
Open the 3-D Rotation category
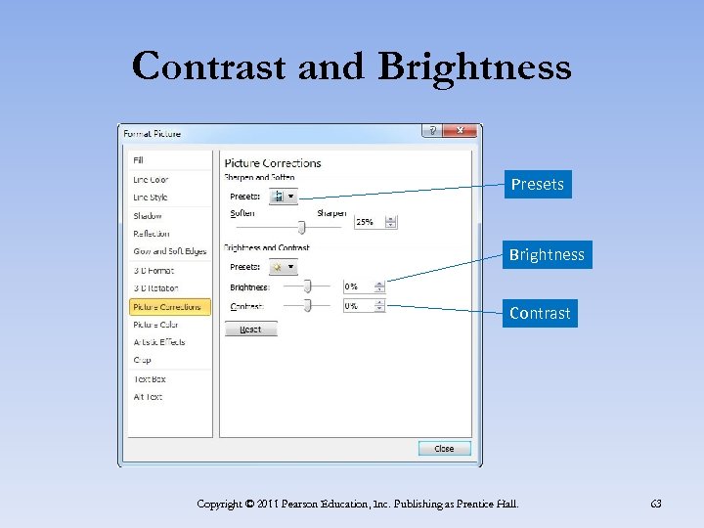pyautogui.click(x=155, y=288)
